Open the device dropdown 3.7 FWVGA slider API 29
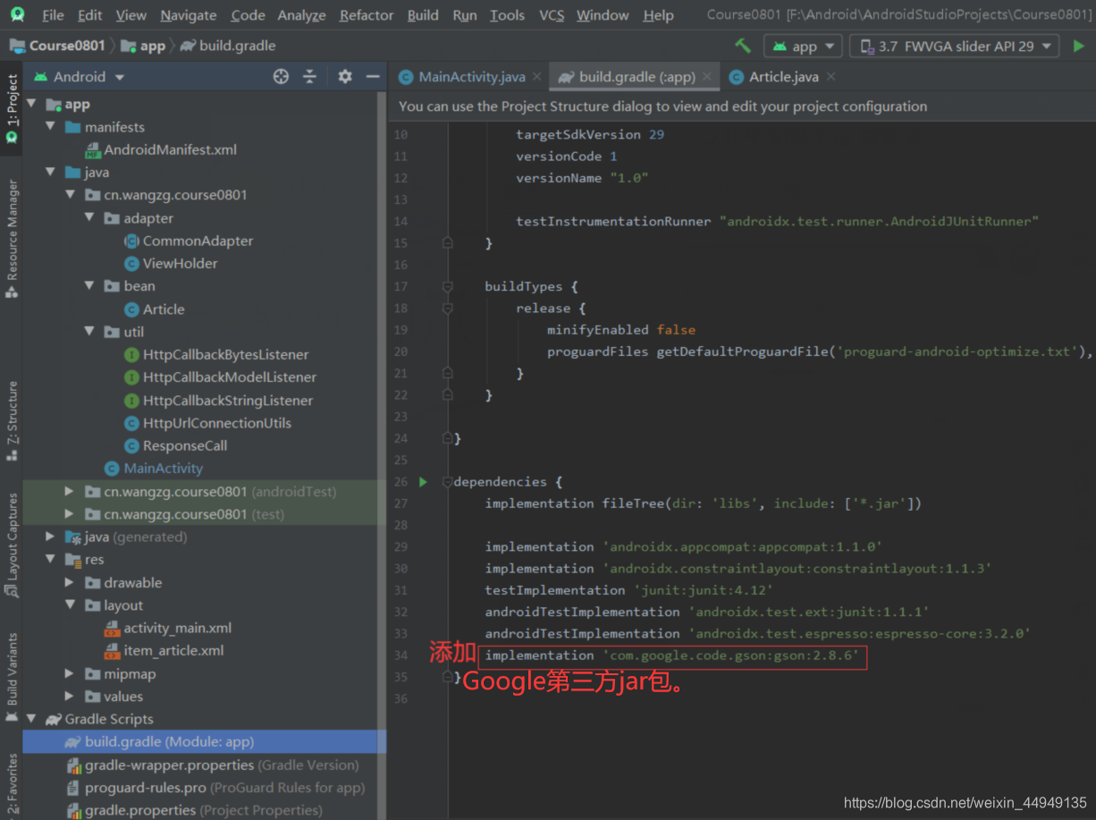 point(954,45)
